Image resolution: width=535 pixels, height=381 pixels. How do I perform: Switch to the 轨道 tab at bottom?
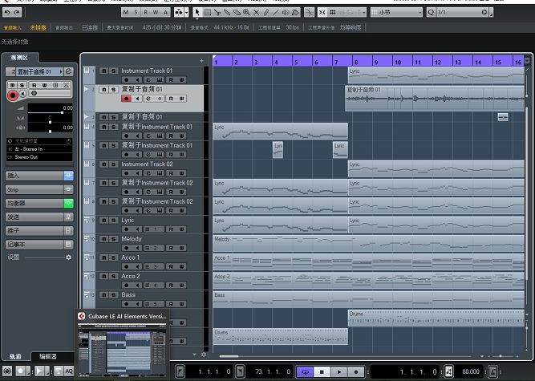pos(15,356)
